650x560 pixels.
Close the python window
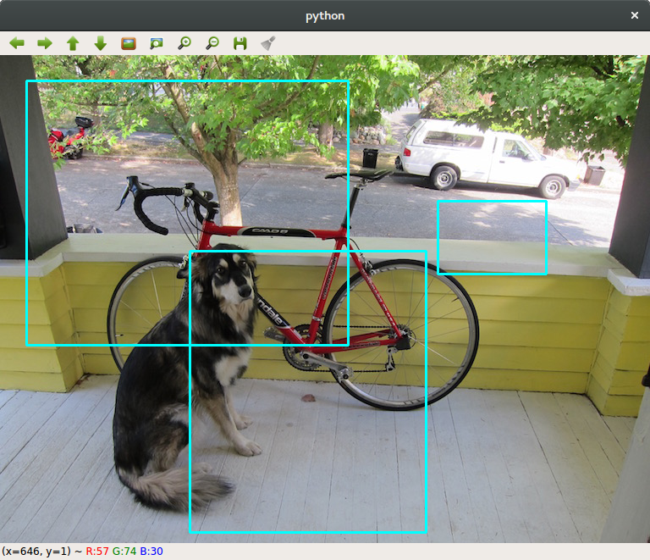pos(635,15)
